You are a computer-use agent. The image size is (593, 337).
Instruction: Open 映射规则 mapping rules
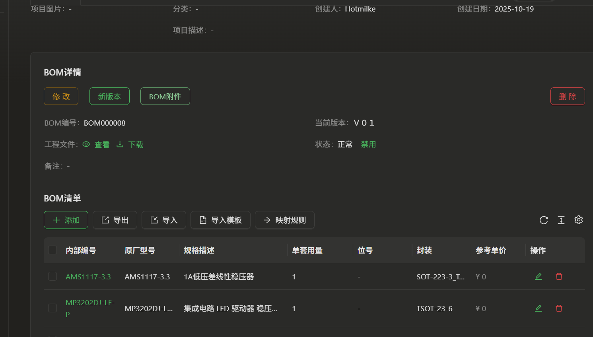coord(285,220)
